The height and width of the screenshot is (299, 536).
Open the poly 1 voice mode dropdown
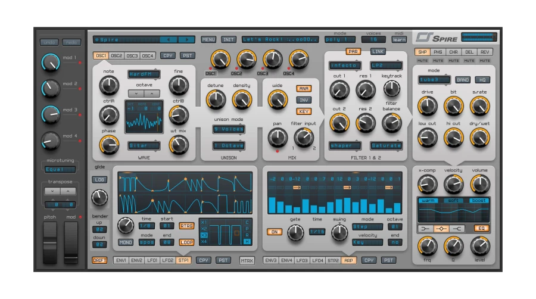tap(340, 40)
